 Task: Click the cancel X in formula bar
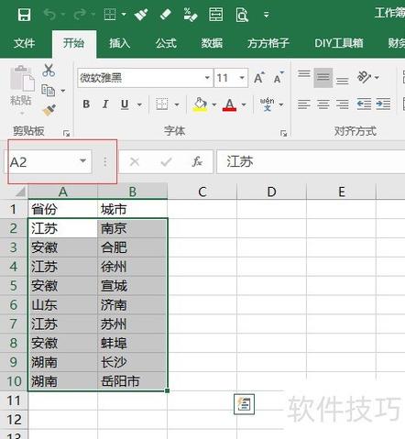135,161
